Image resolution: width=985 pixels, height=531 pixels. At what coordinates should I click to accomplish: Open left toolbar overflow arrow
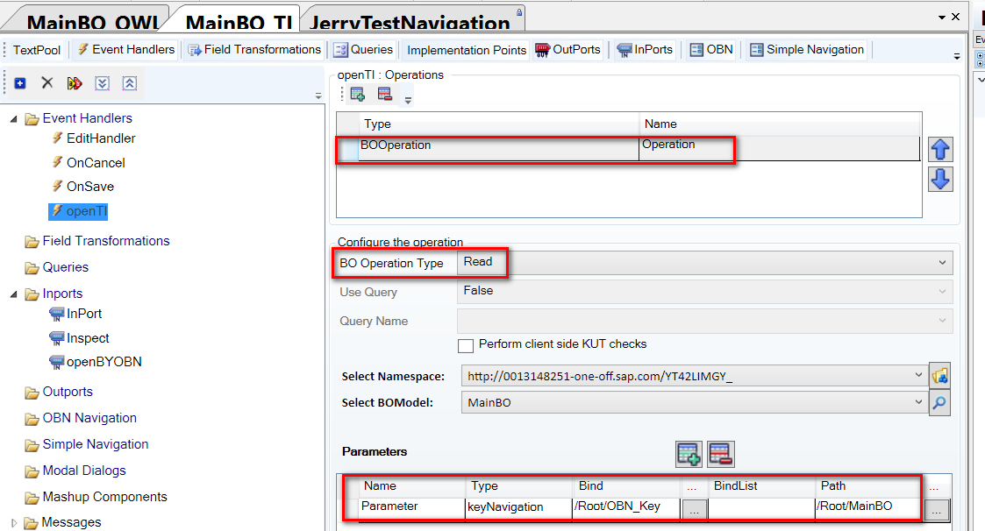coord(318,96)
